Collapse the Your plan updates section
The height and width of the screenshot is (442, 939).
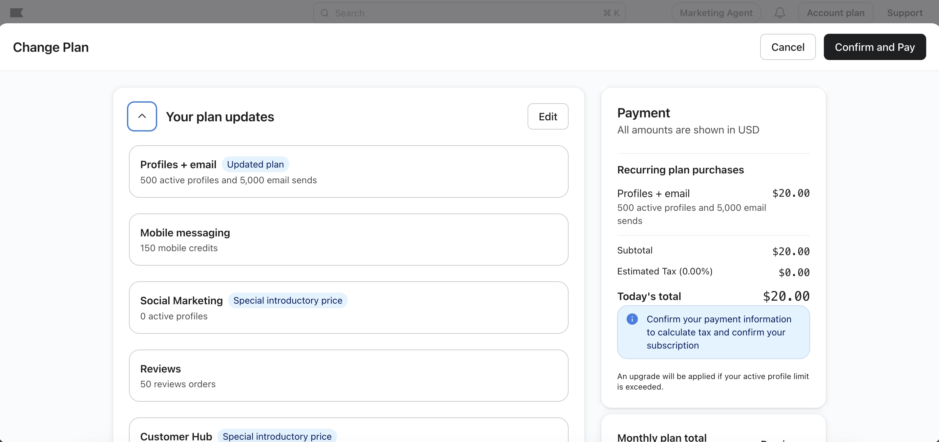pyautogui.click(x=142, y=116)
